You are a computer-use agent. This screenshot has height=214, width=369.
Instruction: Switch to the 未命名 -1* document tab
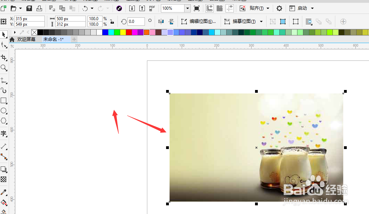[x=57, y=39]
